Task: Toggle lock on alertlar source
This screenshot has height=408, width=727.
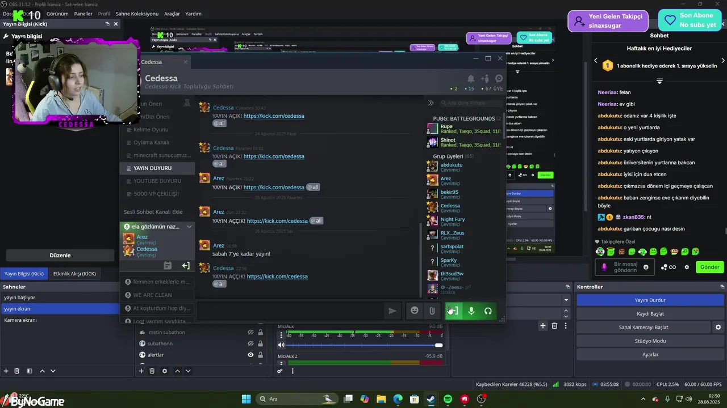Action: (x=260, y=355)
